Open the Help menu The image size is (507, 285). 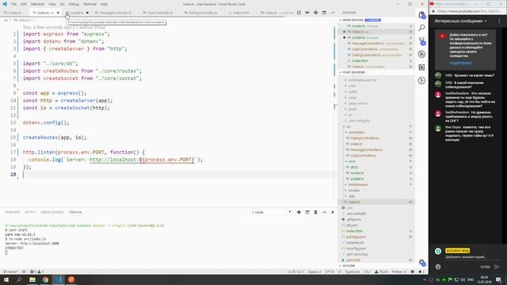(104, 4)
